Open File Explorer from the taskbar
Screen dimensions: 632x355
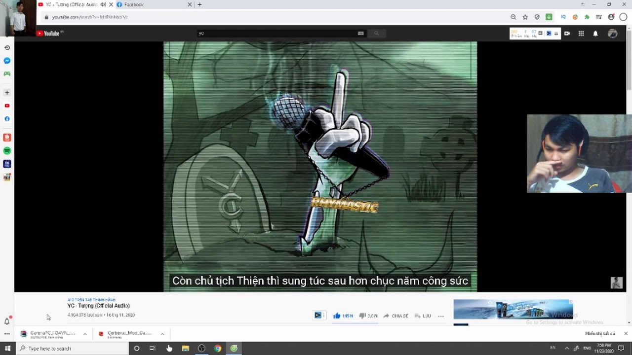185,349
